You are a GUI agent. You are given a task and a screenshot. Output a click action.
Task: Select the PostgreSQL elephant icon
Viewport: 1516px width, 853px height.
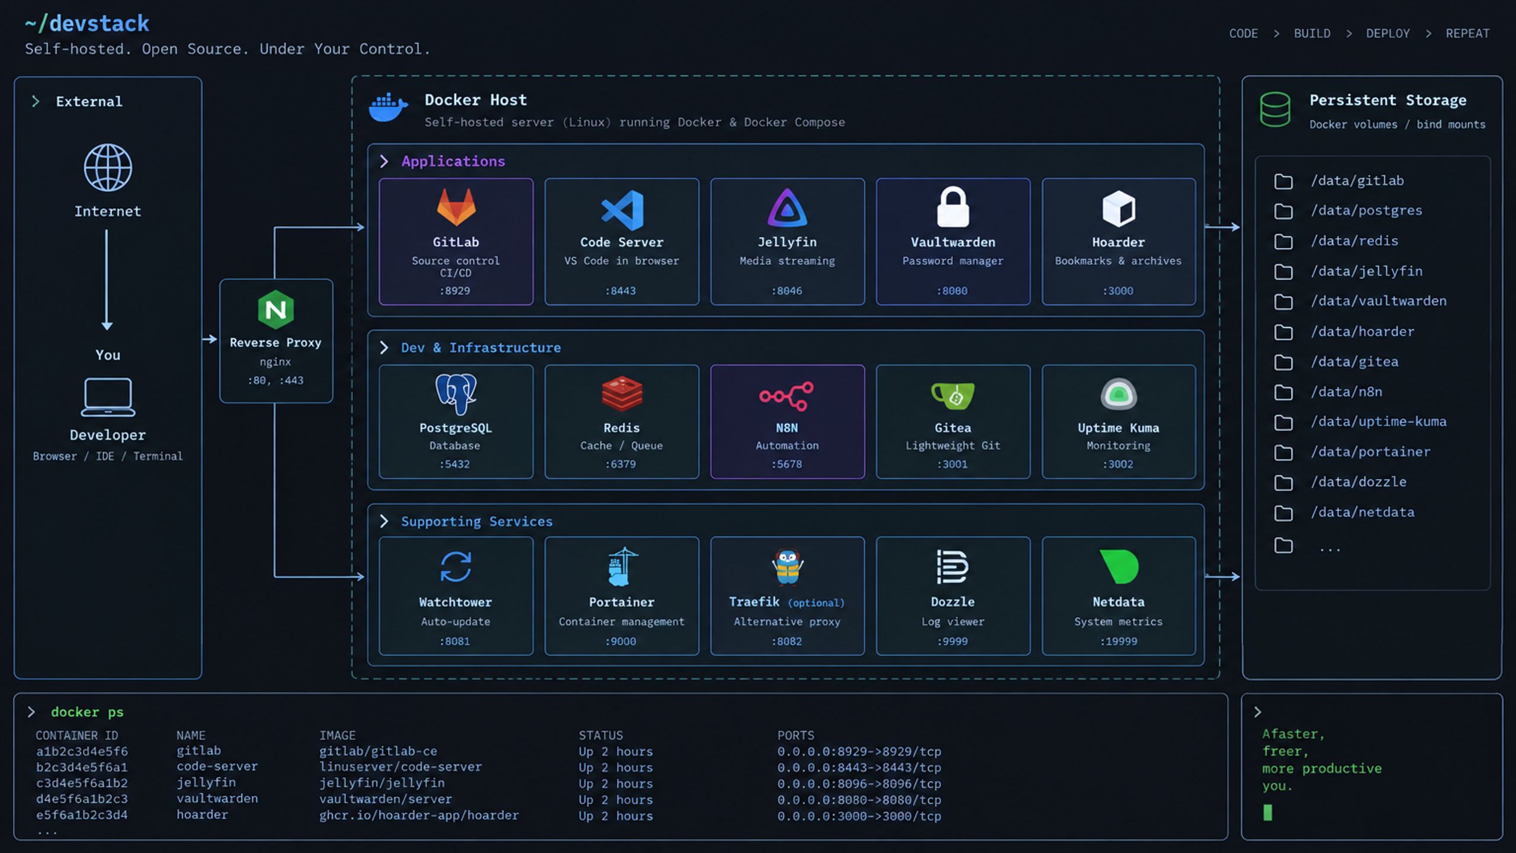coord(456,393)
